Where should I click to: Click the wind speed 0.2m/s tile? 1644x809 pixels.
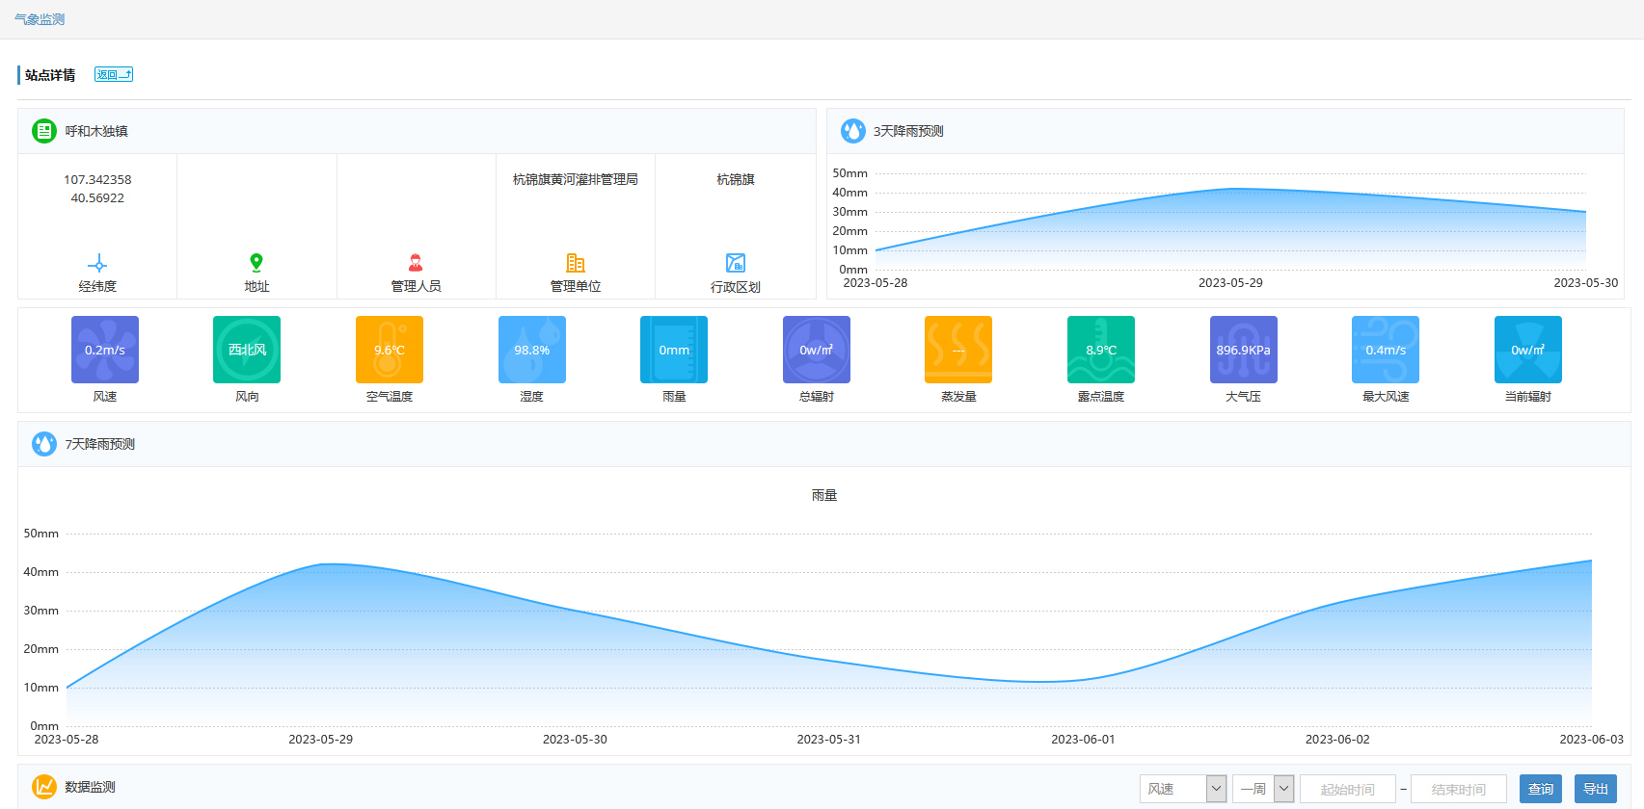104,350
